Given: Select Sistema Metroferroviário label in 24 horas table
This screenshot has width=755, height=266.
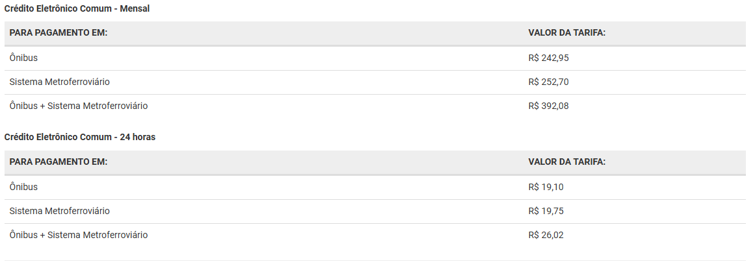Looking at the screenshot, I should 60,211.
